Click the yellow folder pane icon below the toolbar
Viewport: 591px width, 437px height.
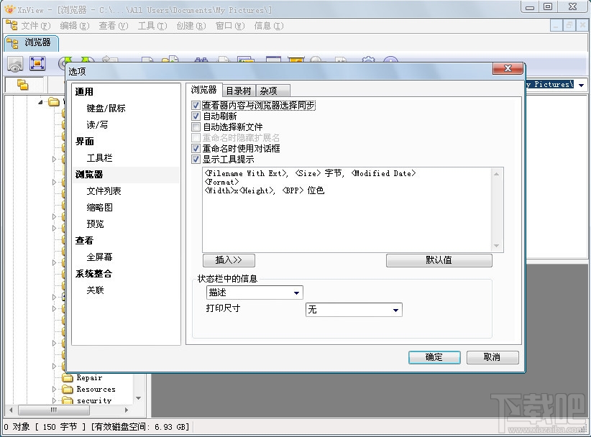pyautogui.click(x=22, y=84)
